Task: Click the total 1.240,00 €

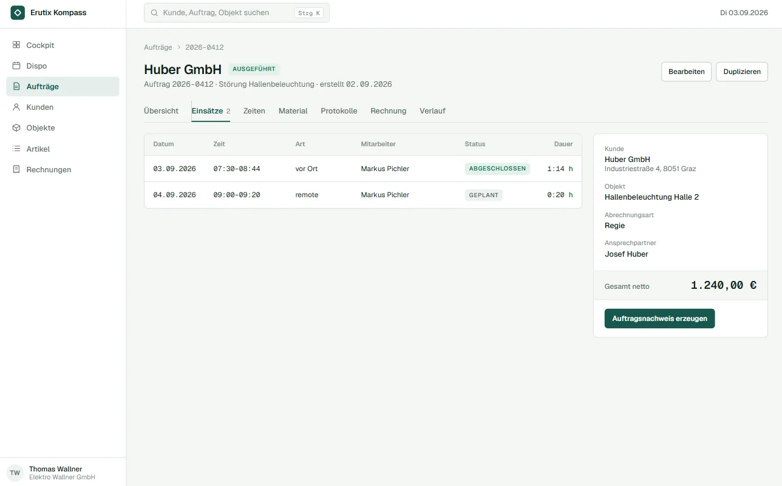Action: pos(724,285)
